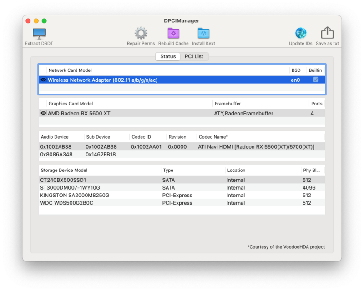
Task: Click the red close window button
Action: tap(28, 21)
